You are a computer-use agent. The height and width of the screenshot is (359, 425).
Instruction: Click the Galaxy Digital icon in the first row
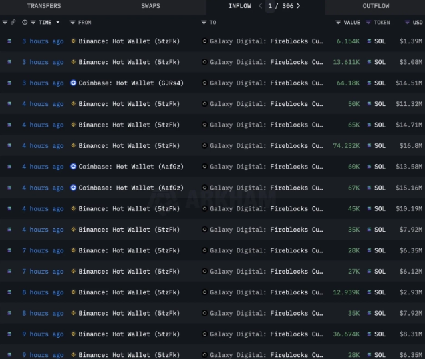[205, 41]
